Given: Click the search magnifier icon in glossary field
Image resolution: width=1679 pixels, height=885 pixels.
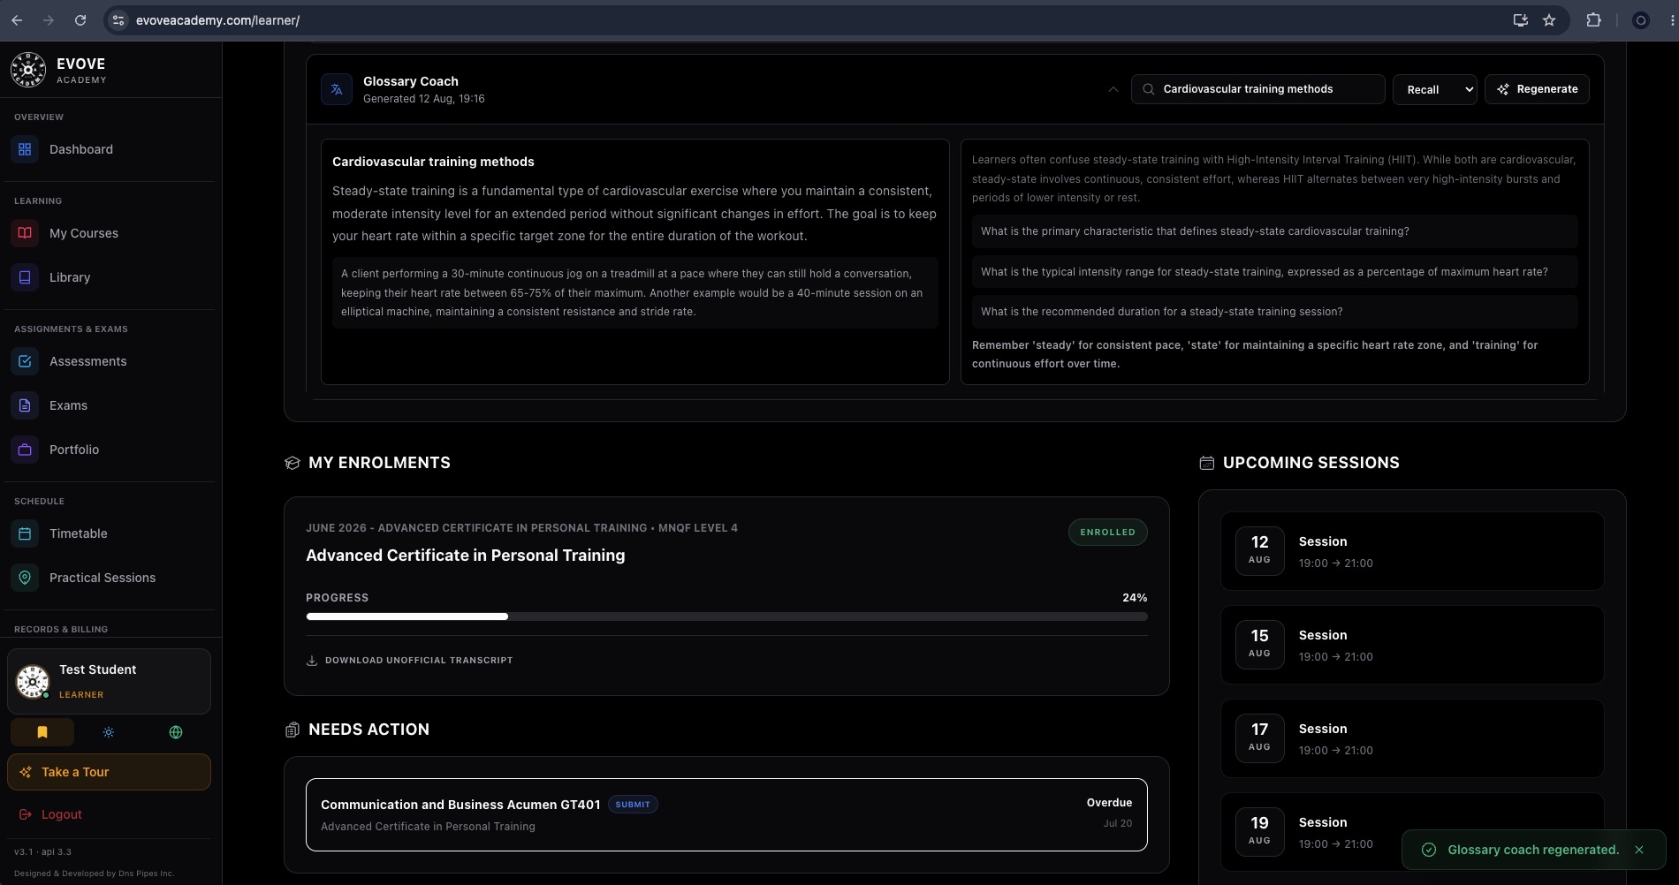Looking at the screenshot, I should (x=1149, y=89).
